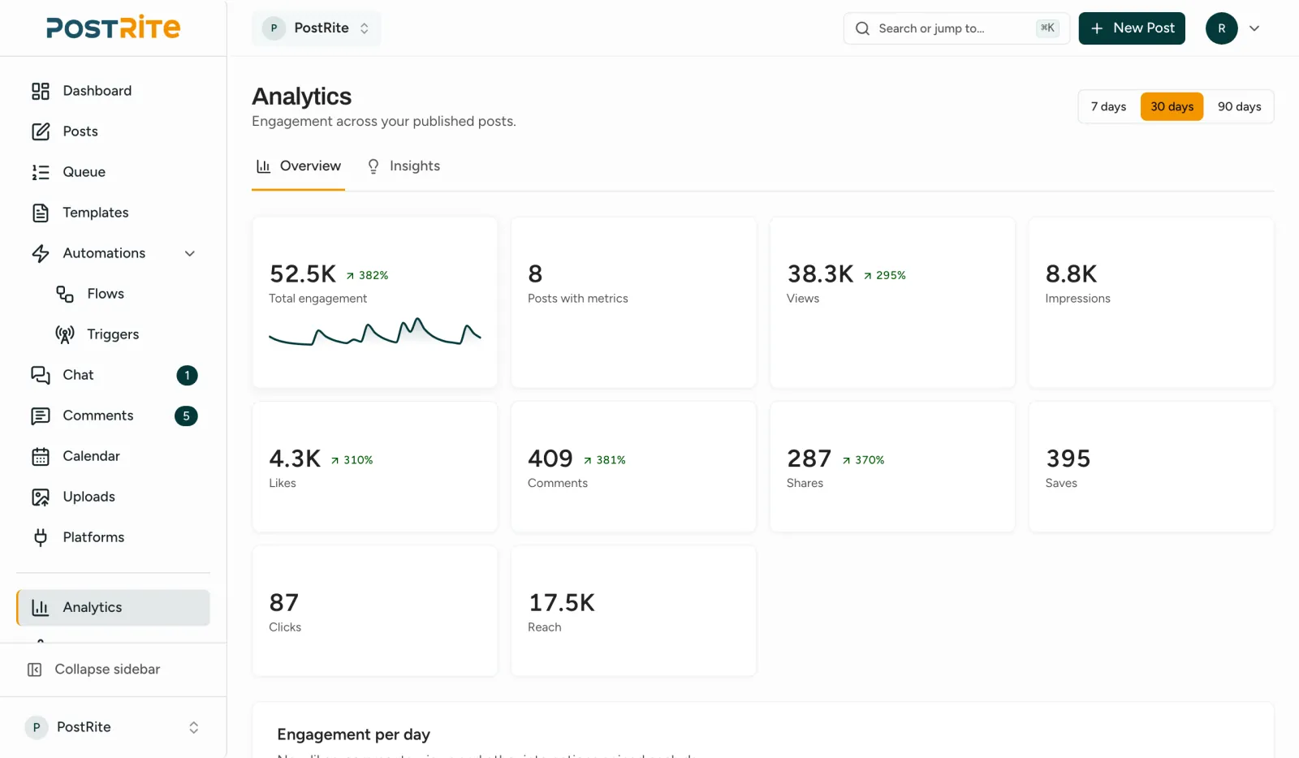
Task: Select the 30 days range
Action: pyautogui.click(x=1172, y=106)
